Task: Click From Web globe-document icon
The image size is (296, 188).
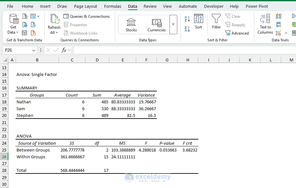Action: 25,25
